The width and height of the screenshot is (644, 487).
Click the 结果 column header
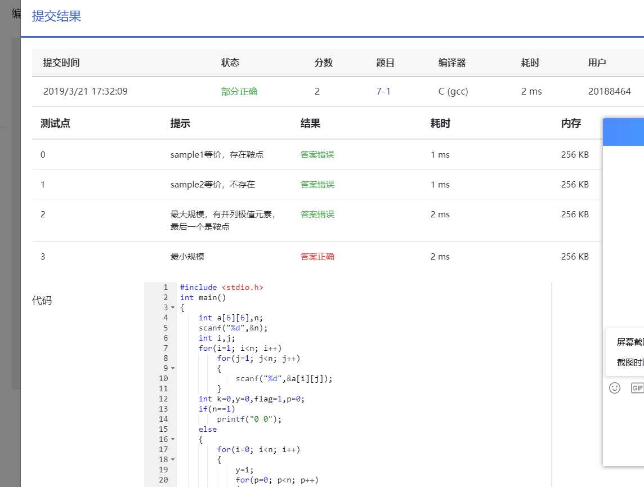[x=310, y=123]
